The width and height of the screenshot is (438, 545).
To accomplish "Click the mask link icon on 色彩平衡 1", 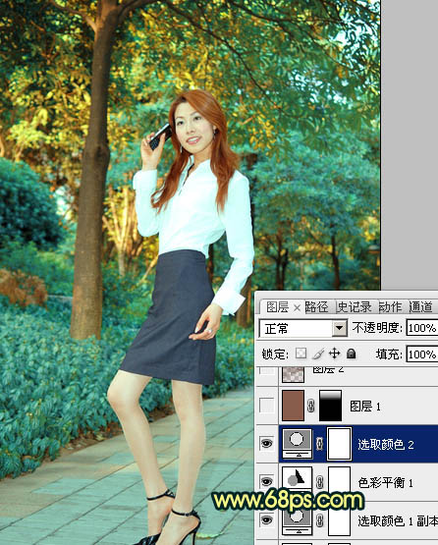I will pos(320,482).
